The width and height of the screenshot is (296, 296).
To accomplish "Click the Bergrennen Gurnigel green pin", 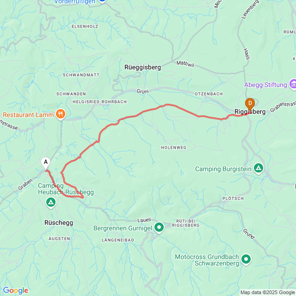I will [x=159, y=227].
